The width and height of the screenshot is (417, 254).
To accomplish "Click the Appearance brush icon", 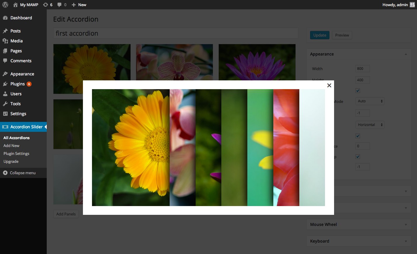I will coord(5,74).
